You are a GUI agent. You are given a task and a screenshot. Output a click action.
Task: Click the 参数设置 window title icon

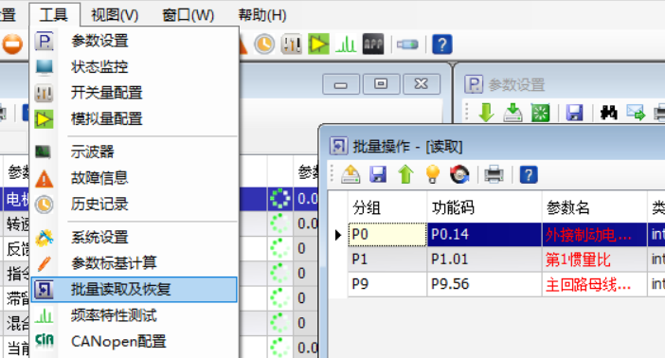pos(474,84)
